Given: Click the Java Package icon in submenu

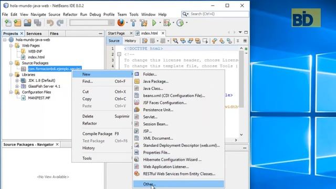Looking at the screenshot, I should [x=136, y=81].
